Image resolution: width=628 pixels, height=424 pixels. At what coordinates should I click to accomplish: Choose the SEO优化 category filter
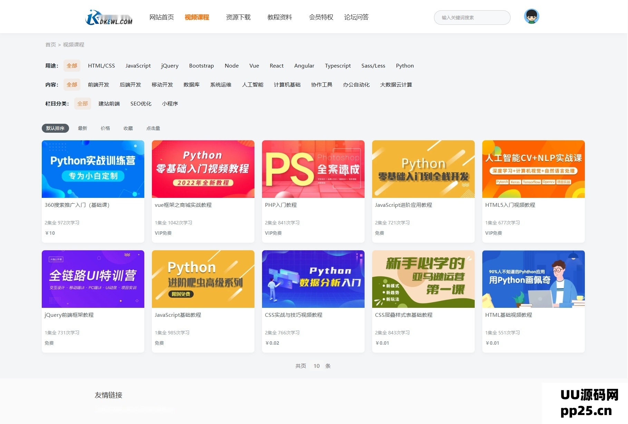tap(141, 104)
